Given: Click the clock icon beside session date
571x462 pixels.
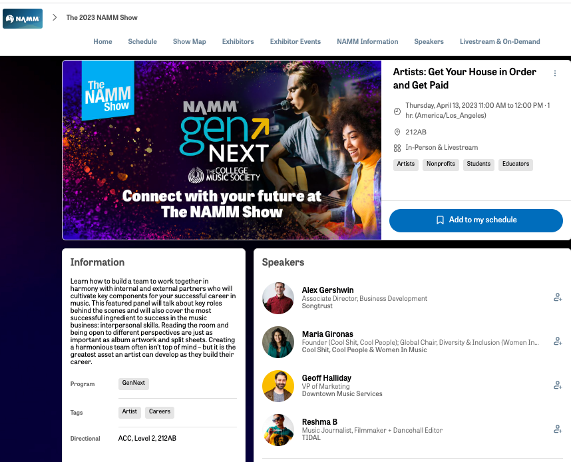Looking at the screenshot, I should tap(397, 111).
